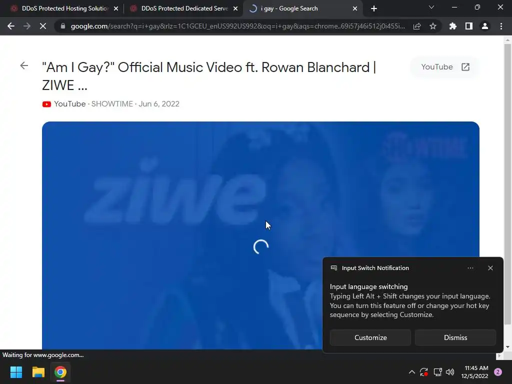This screenshot has width=512, height=384.
Task: Bookmark this tab with the star
Action: pos(433,26)
